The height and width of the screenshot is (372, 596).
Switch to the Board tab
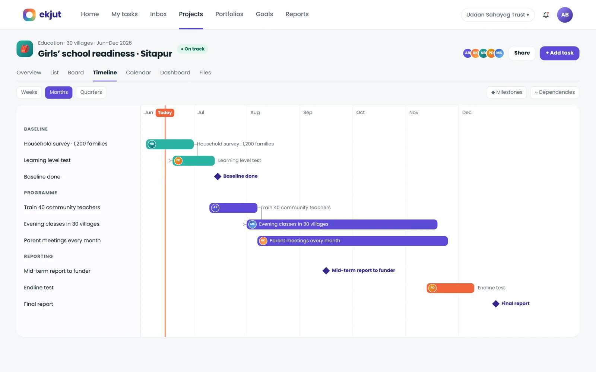point(76,73)
